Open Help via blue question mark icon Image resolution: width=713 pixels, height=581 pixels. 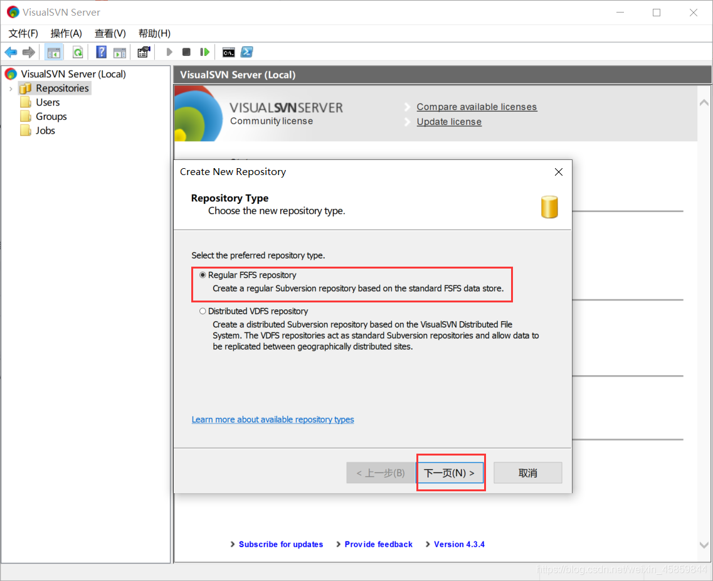point(101,52)
